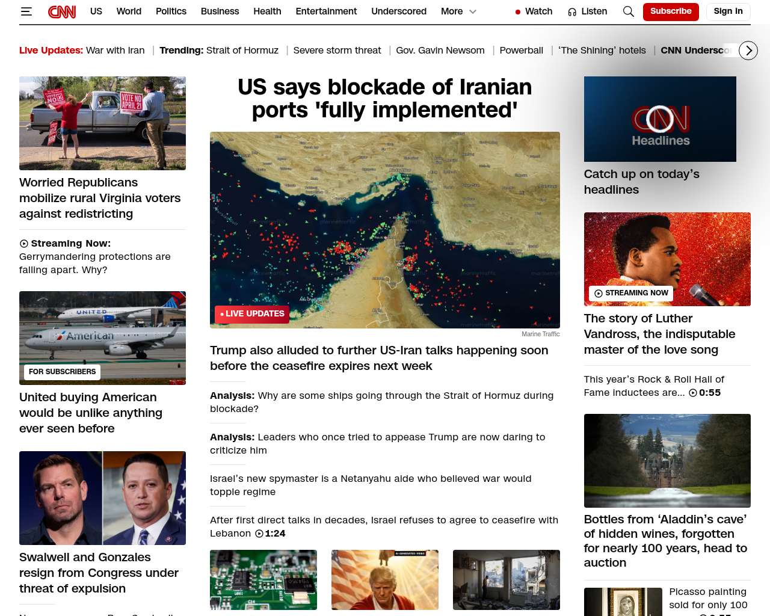
Task: Open Catch up on today's headlines
Action: pos(642,182)
